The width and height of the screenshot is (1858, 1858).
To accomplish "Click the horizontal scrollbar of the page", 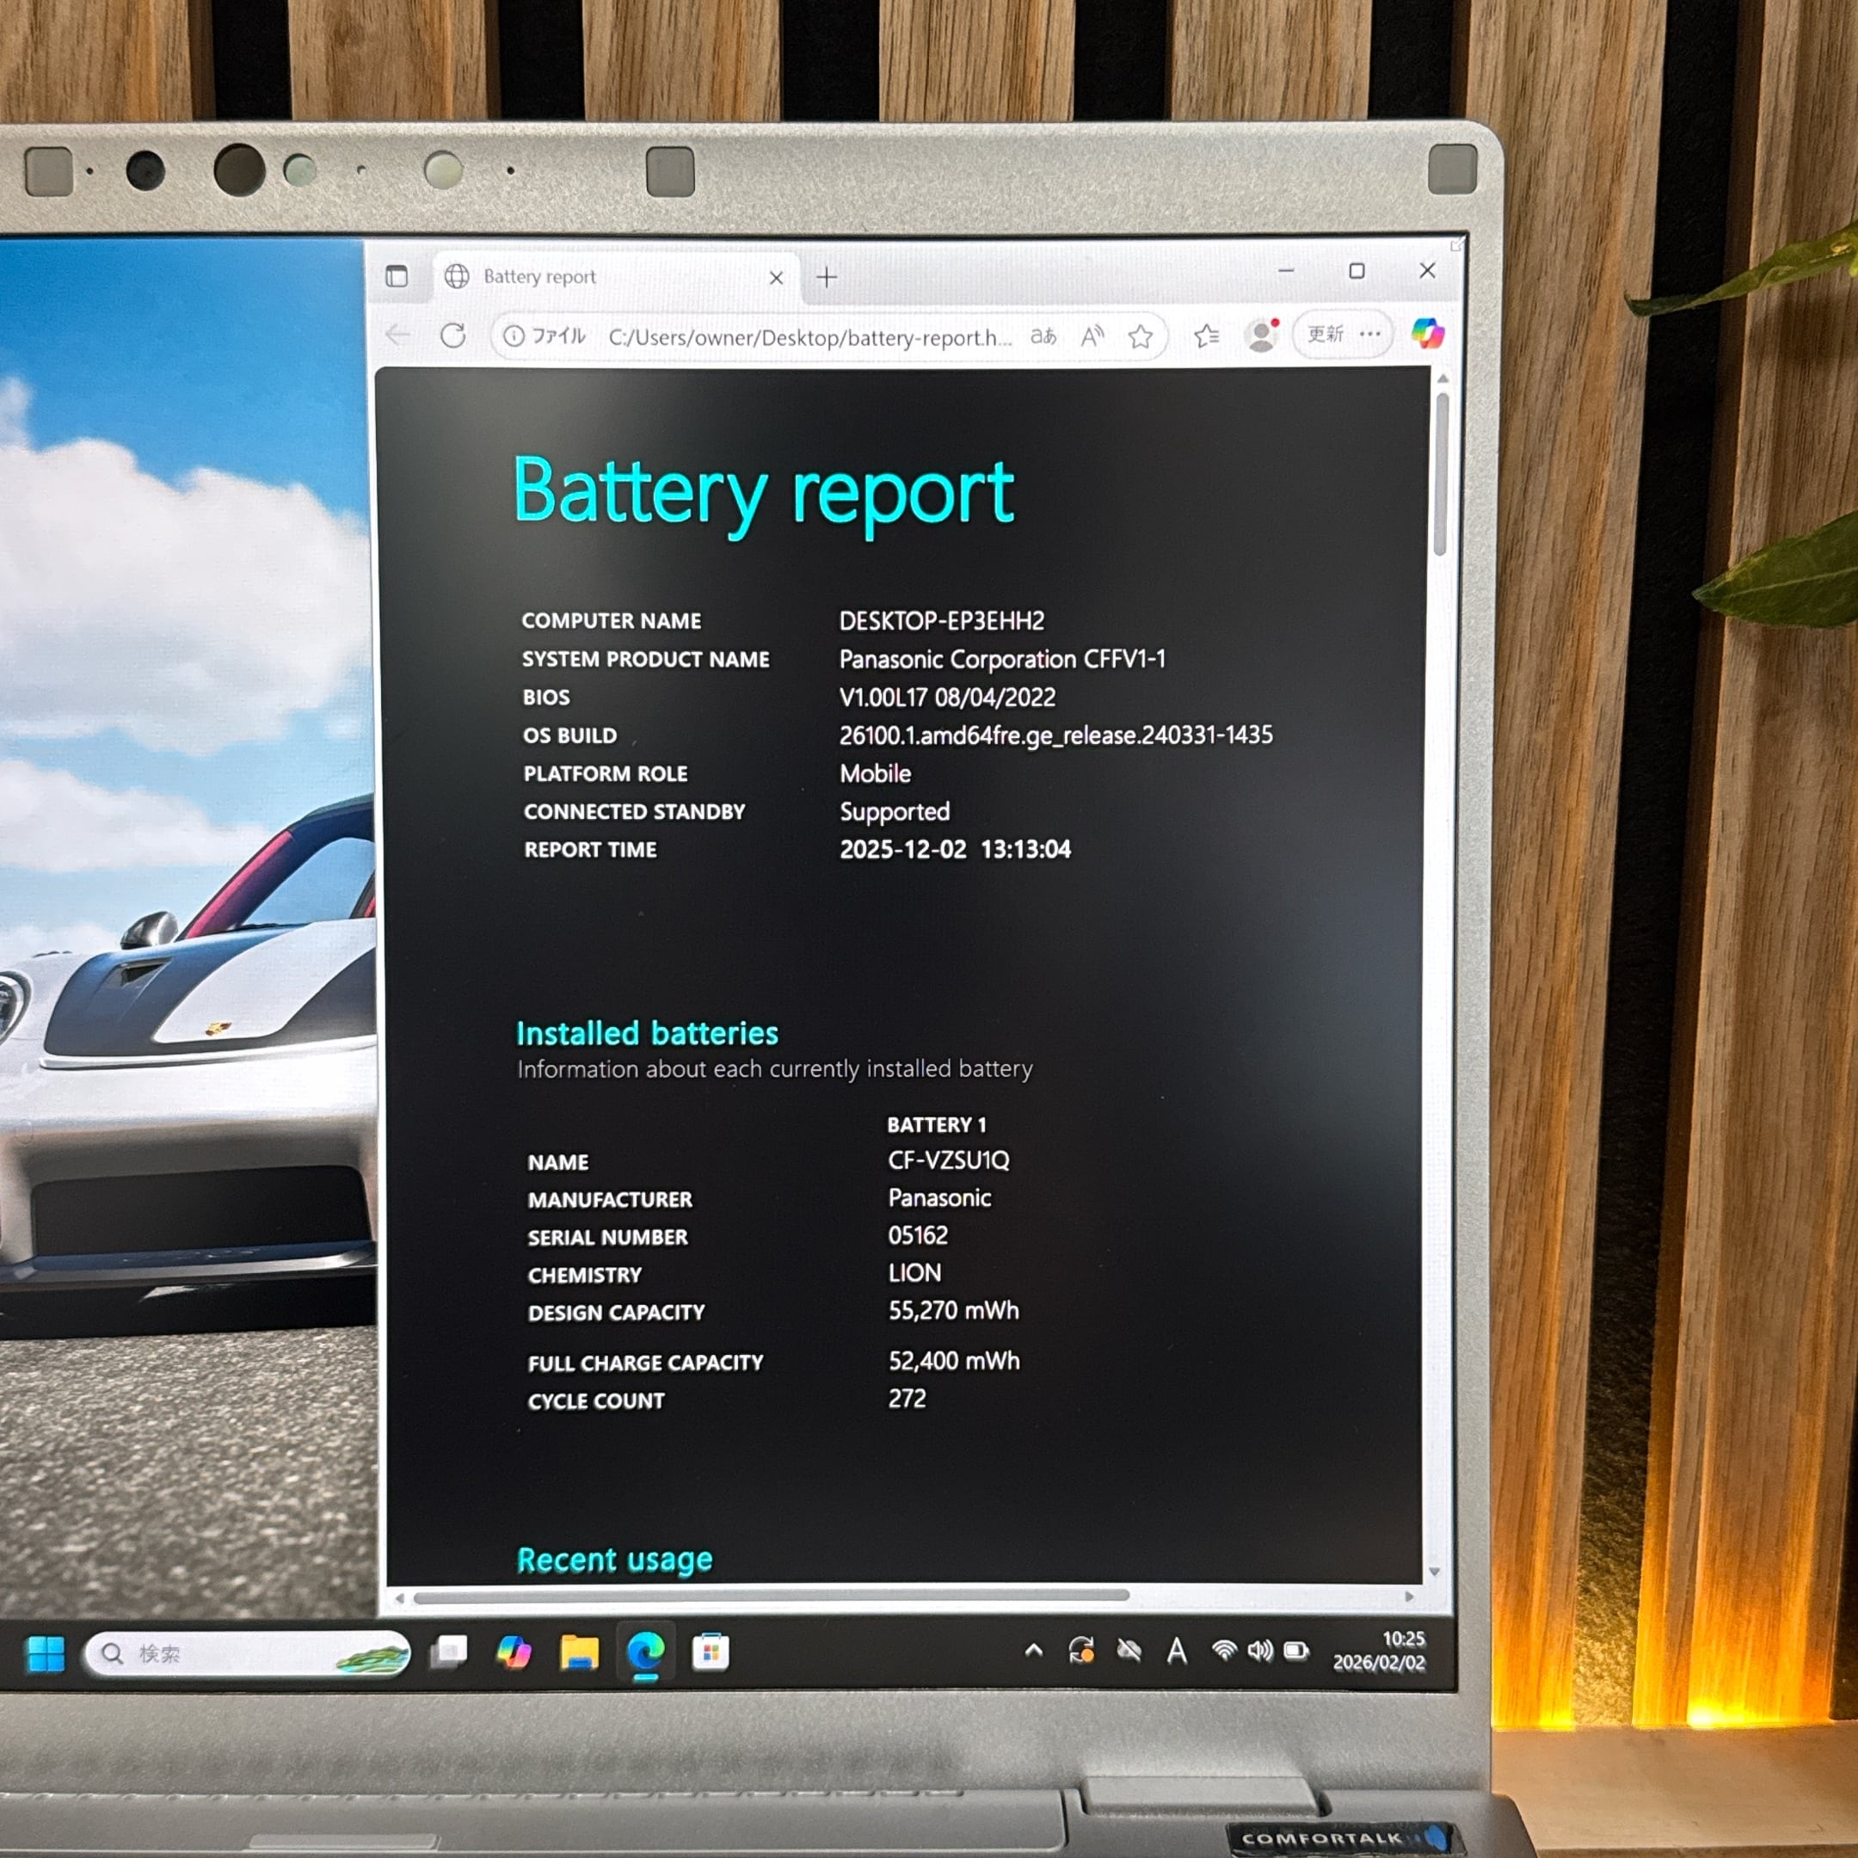I will pyautogui.click(x=769, y=1597).
